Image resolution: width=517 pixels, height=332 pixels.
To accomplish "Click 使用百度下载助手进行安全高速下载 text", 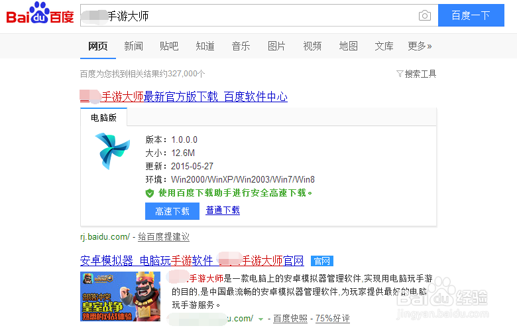I will 235,193.
